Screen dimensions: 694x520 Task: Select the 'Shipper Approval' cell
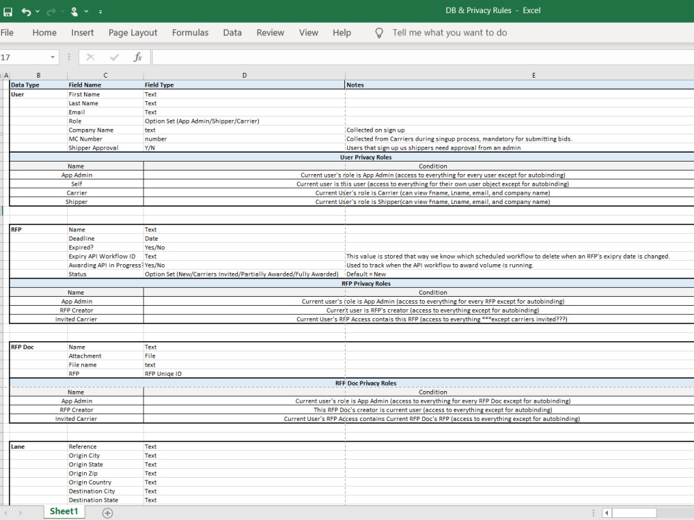tap(105, 148)
